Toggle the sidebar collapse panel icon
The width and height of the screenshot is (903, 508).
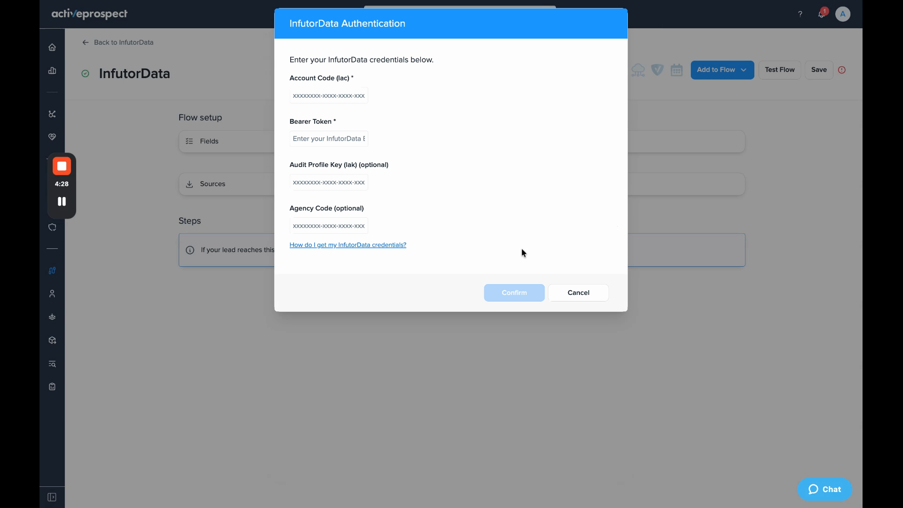(52, 497)
